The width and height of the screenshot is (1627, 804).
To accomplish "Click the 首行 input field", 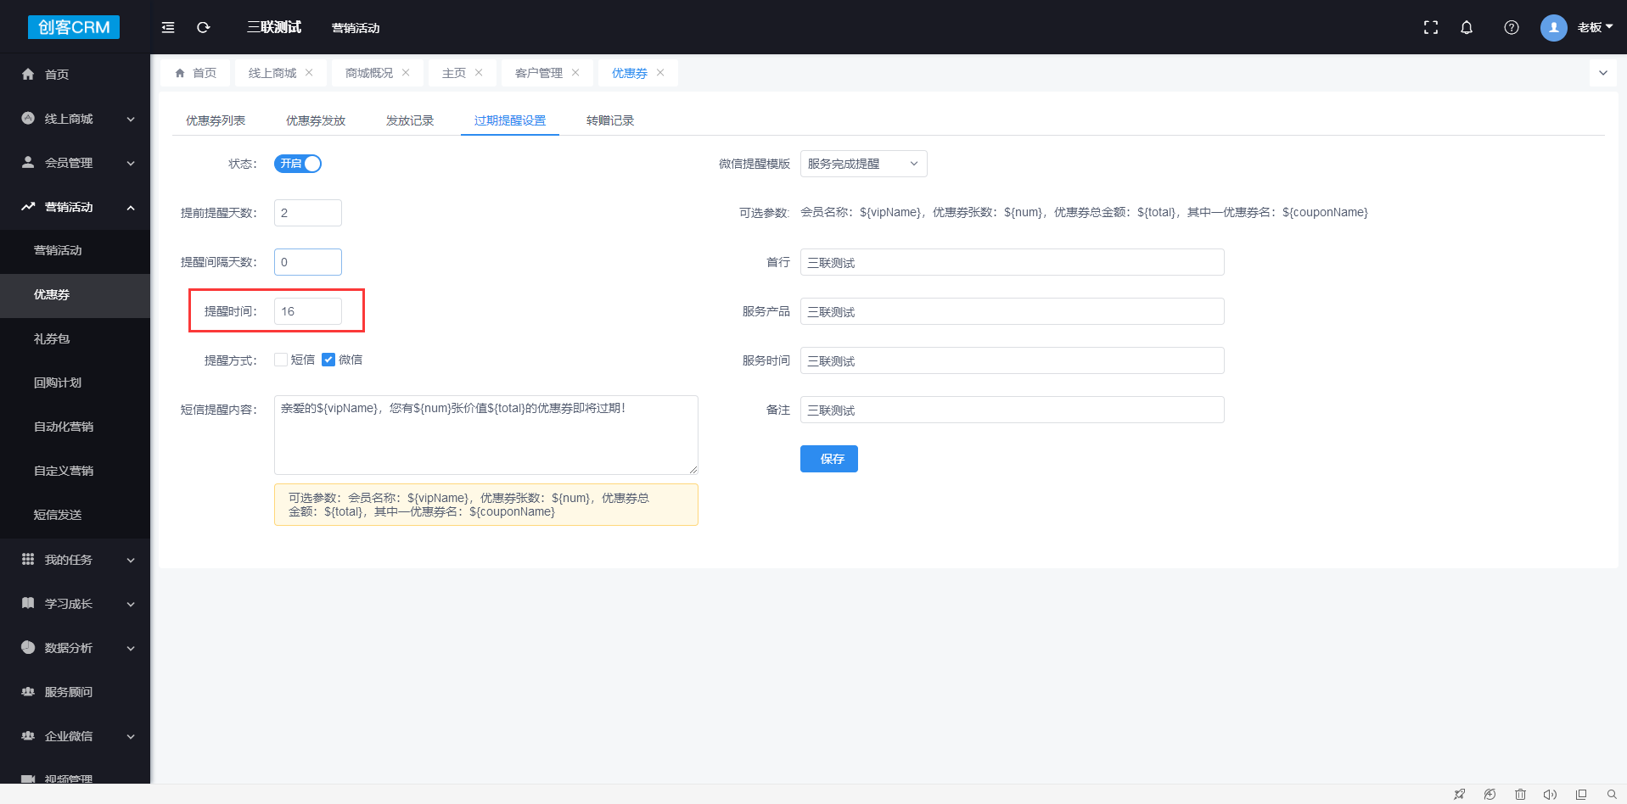I will (1013, 262).
